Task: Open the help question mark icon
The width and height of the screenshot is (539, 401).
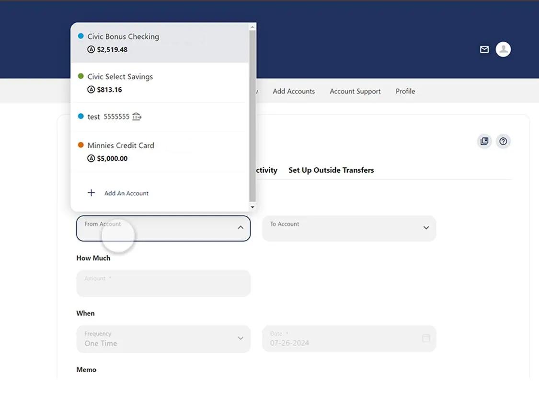Action: (503, 141)
